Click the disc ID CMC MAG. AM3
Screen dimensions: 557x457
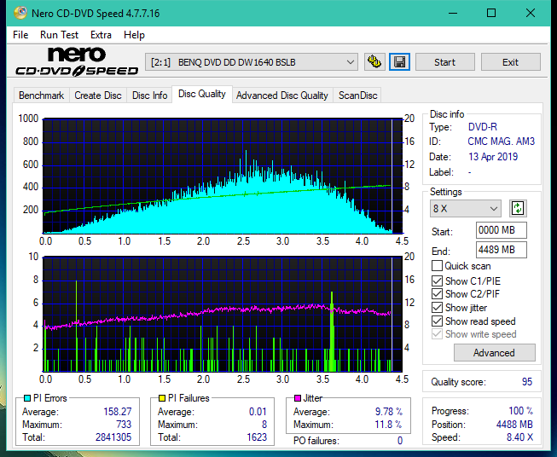501,142
